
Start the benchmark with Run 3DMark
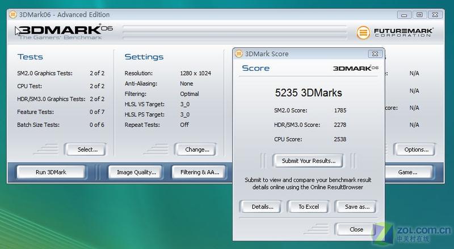point(51,172)
